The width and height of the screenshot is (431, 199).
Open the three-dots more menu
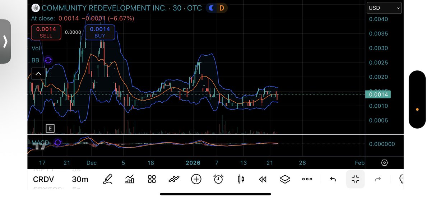coord(307,179)
